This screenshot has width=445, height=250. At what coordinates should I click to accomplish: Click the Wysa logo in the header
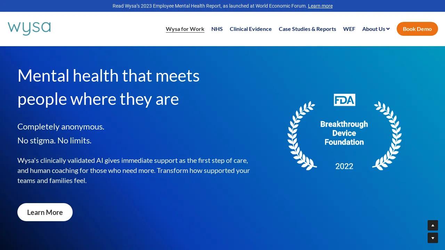coord(29,29)
